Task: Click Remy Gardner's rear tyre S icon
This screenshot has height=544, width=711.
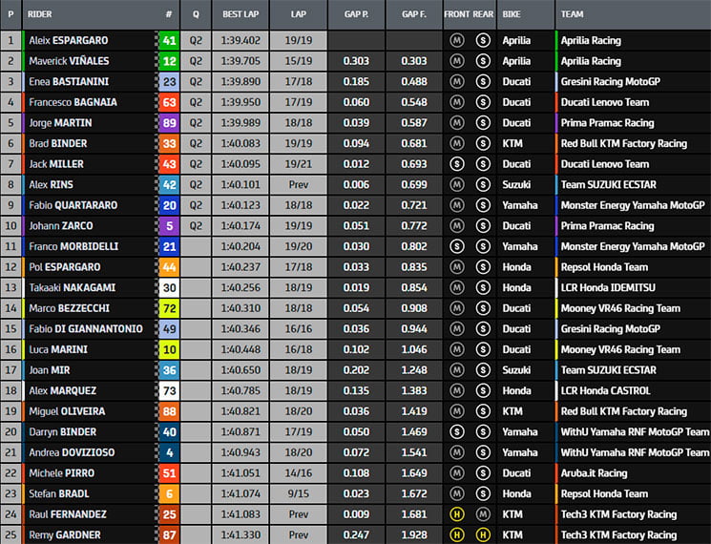Action: (x=483, y=535)
